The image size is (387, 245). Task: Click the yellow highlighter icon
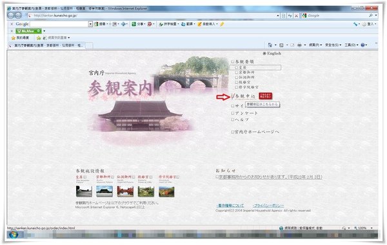pyautogui.click(x=222, y=24)
